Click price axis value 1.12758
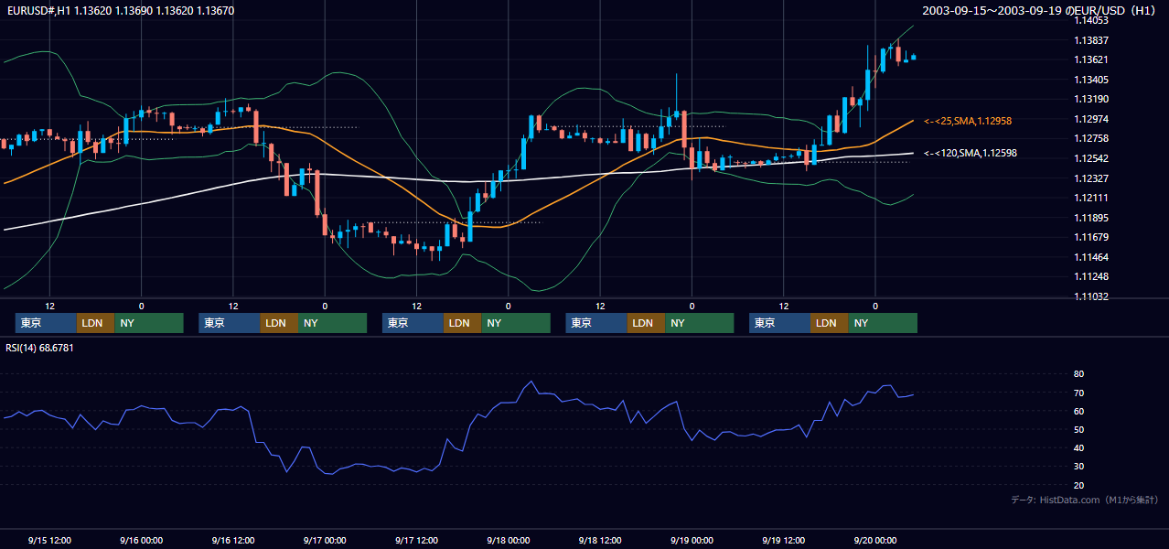Viewport: 1169px width, 549px height. [x=1091, y=138]
